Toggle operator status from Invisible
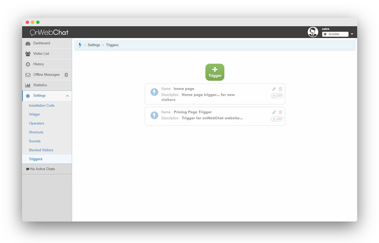 [x=335, y=34]
